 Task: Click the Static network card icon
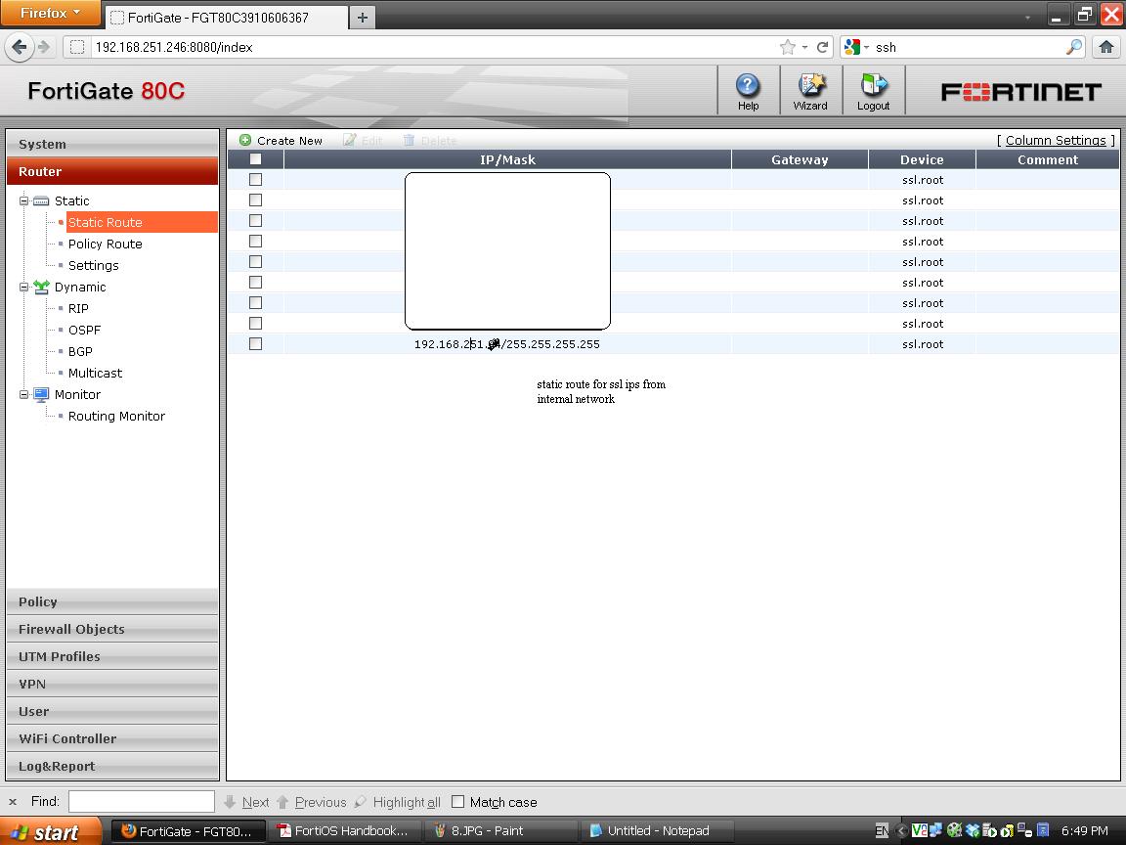pos(41,200)
